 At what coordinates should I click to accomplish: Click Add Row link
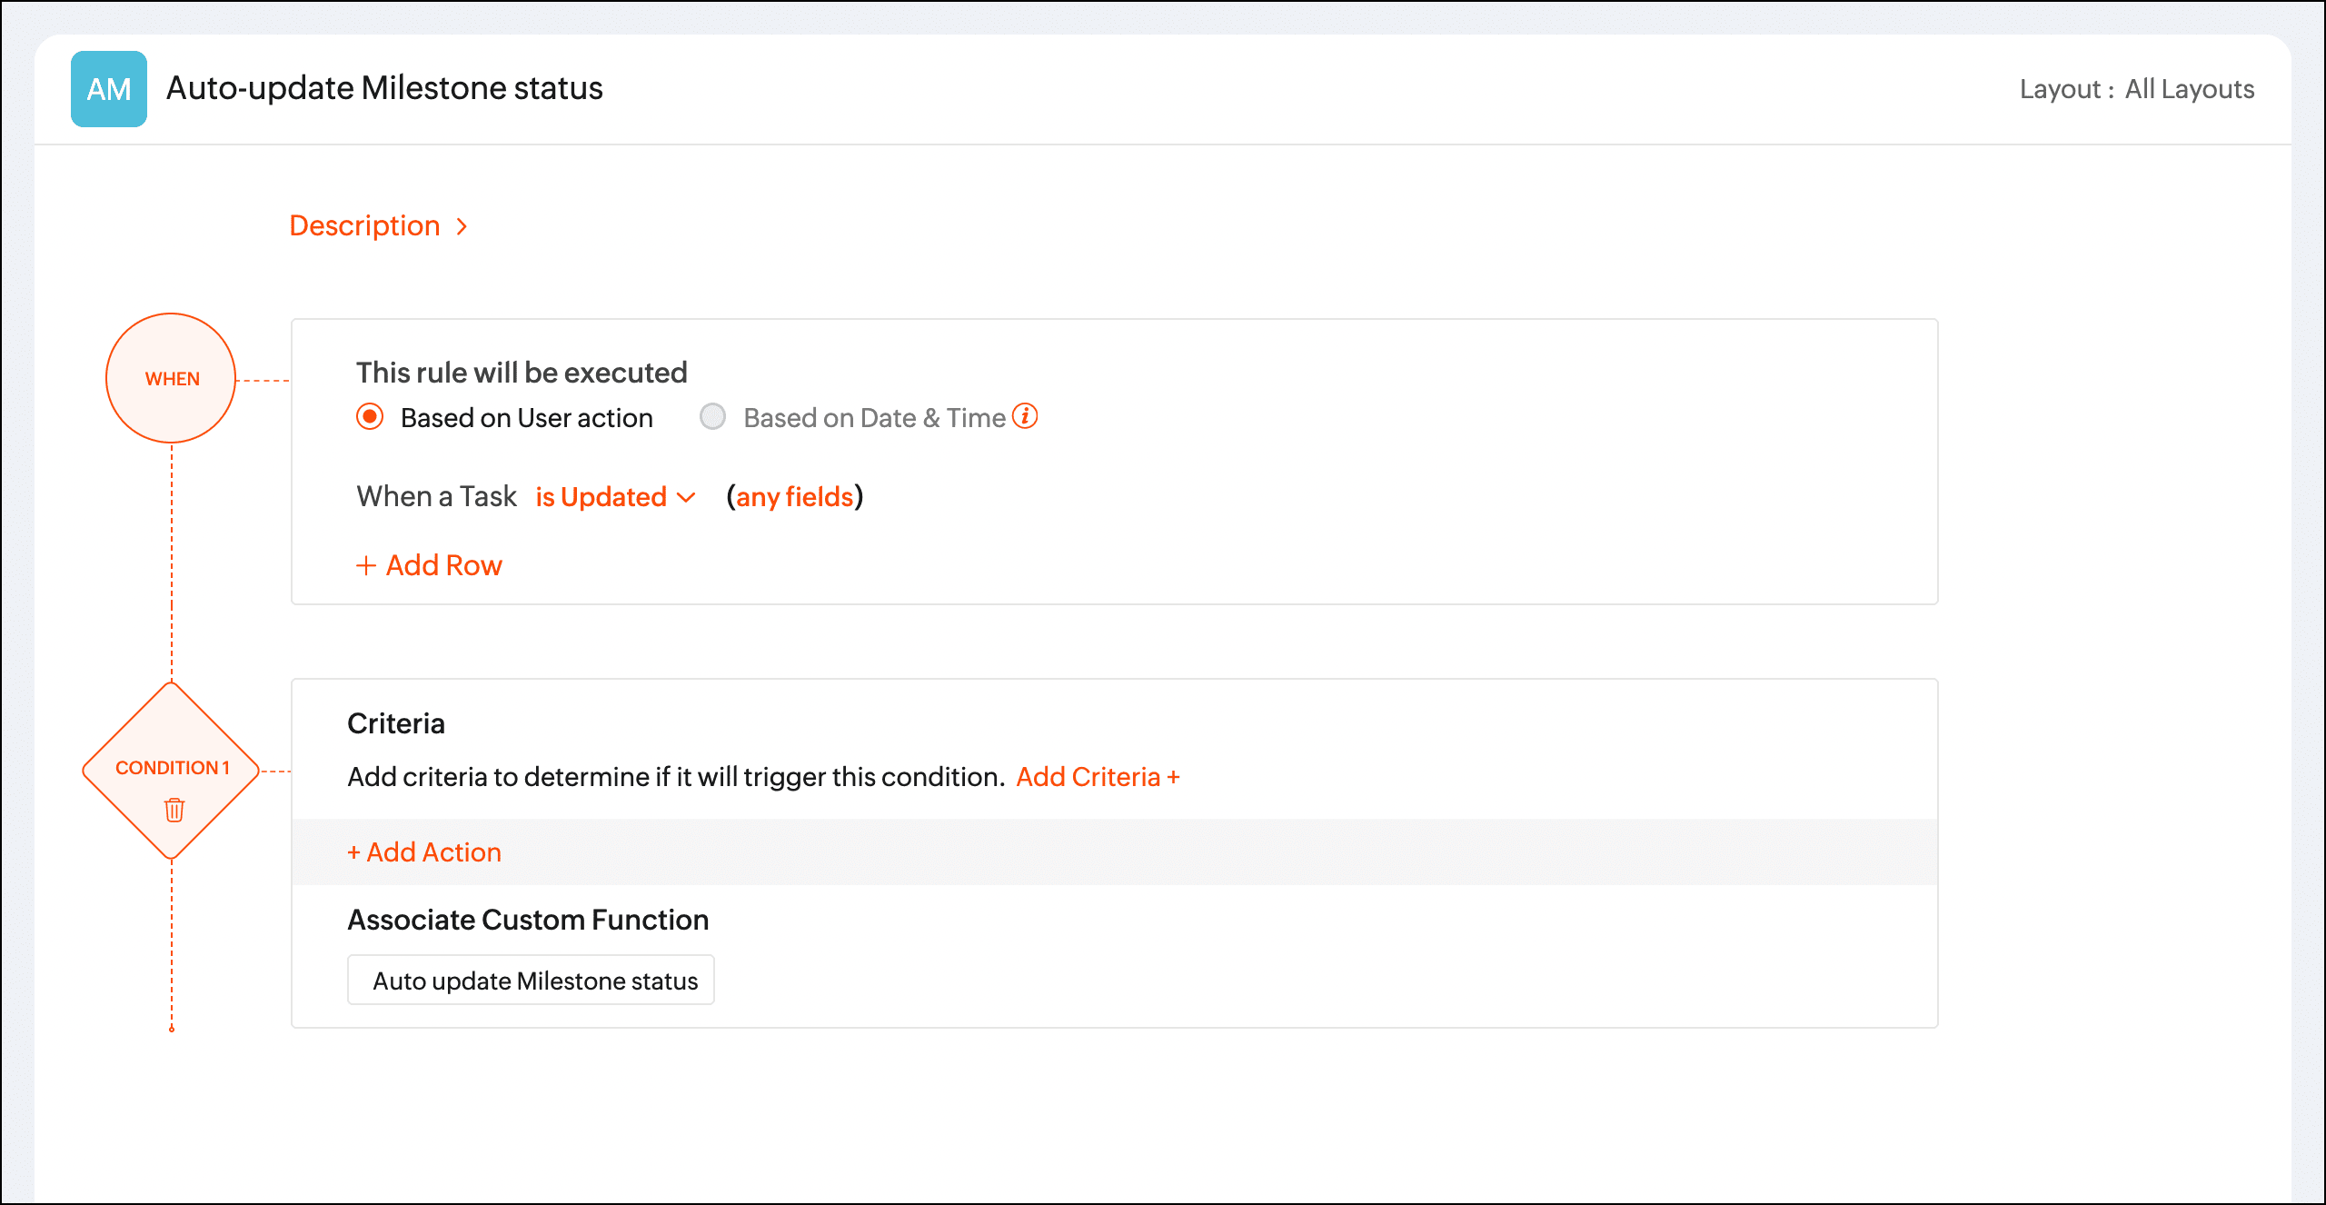coord(443,565)
